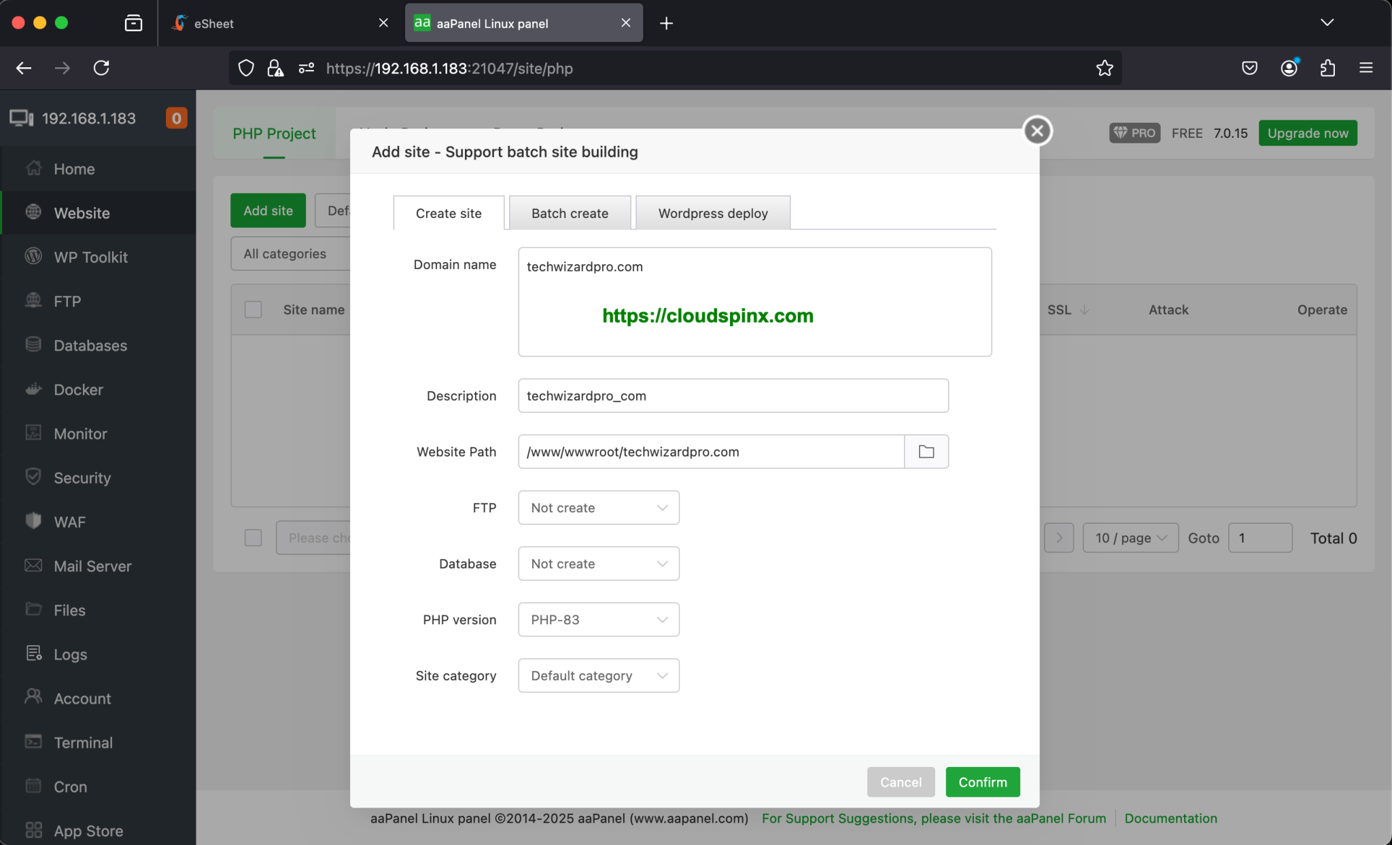The image size is (1392, 845).
Task: Open the folder browser for Website Path
Action: point(926,451)
